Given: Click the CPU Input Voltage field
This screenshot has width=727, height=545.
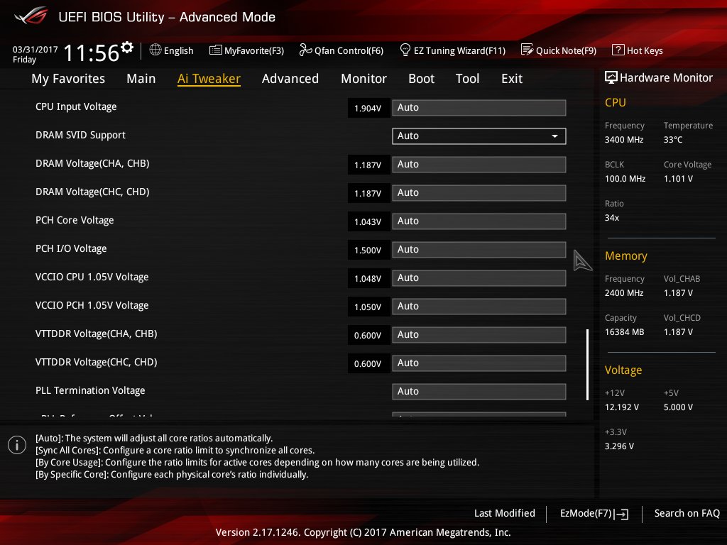Looking at the screenshot, I should click(x=479, y=108).
